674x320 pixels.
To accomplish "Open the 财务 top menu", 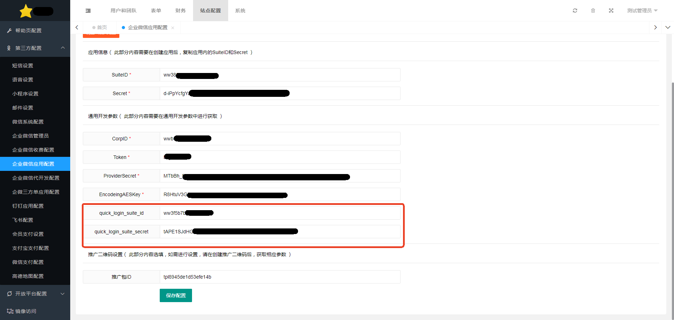I will click(180, 11).
